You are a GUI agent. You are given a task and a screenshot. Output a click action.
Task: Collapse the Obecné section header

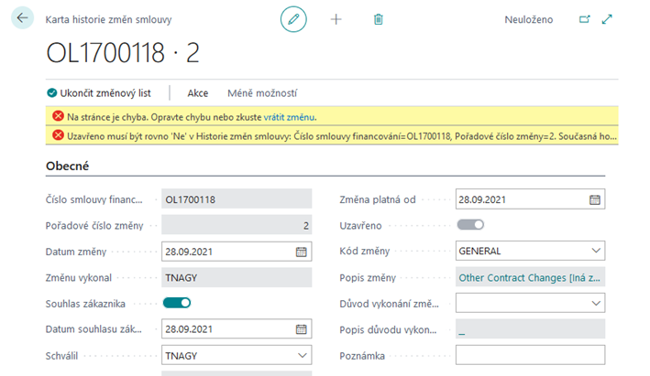click(x=73, y=165)
